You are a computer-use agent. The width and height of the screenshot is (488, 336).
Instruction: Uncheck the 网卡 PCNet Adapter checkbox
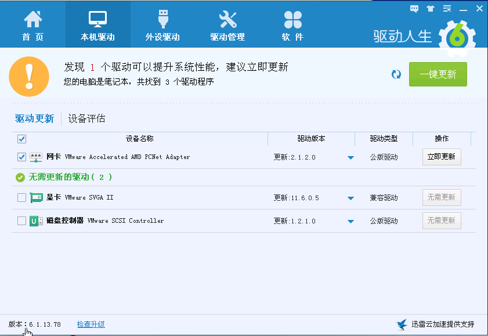pos(22,157)
